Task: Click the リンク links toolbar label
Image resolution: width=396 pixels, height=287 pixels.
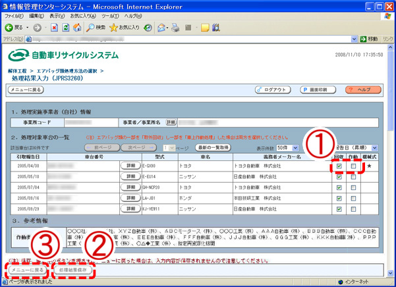Action: (387, 39)
